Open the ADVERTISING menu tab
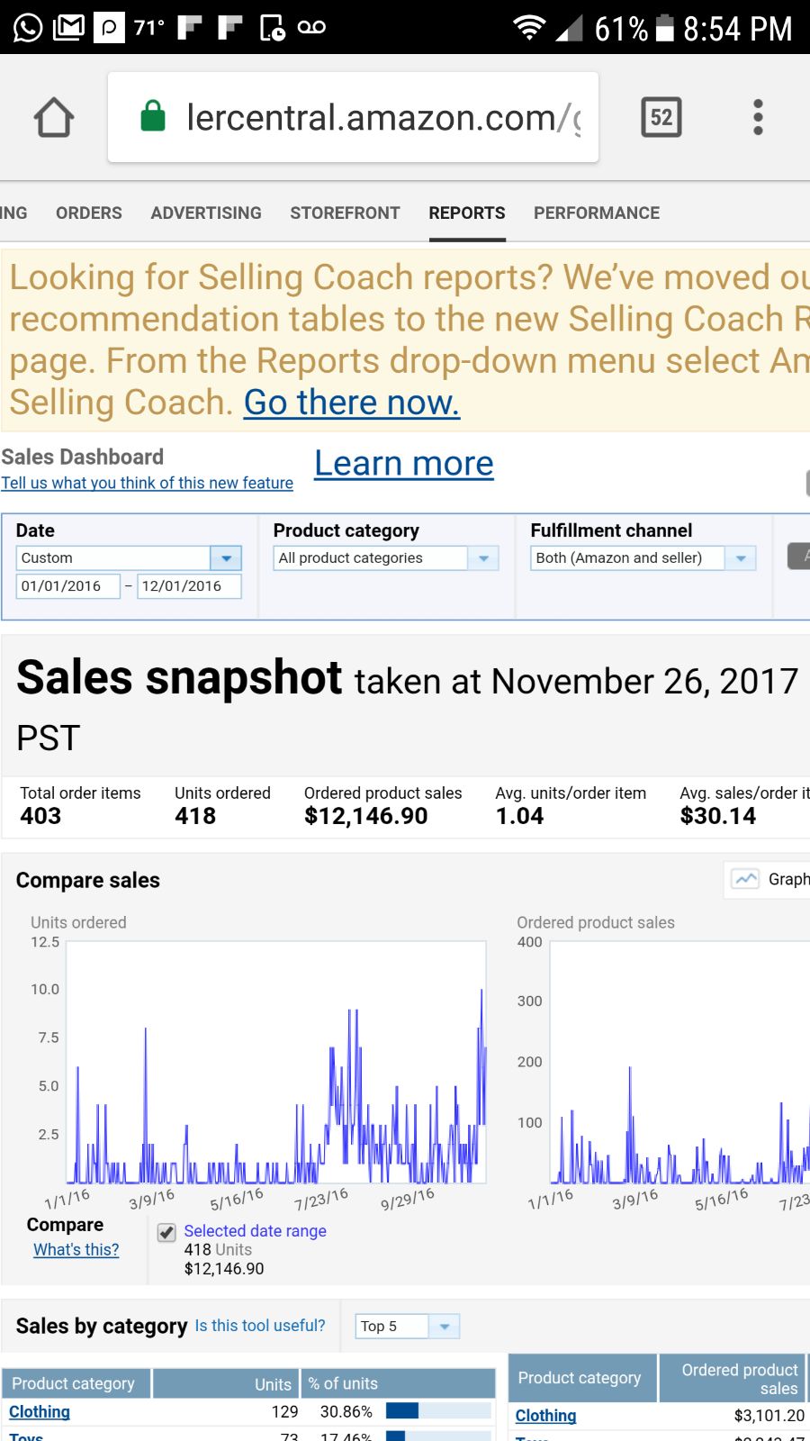This screenshot has height=1441, width=810. click(206, 213)
